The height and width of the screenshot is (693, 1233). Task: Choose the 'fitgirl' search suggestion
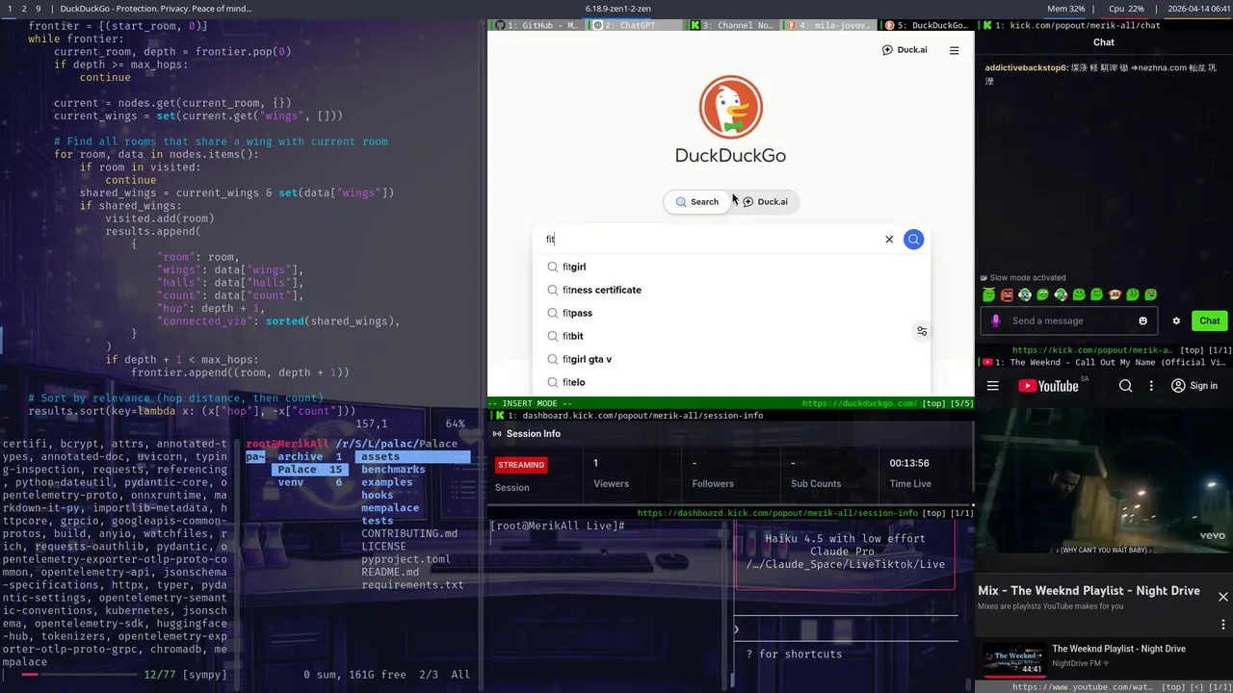(732, 267)
